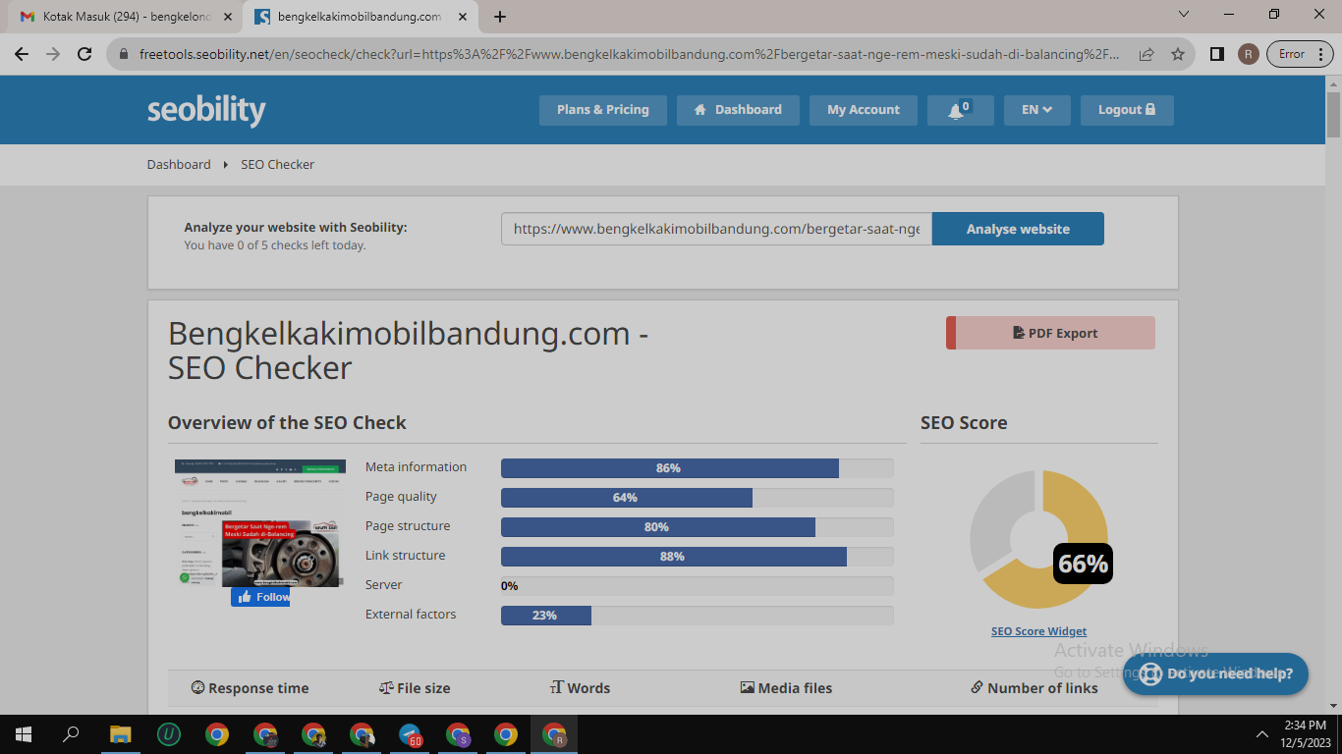
Task: Focus the website URL input field
Action: tap(716, 229)
